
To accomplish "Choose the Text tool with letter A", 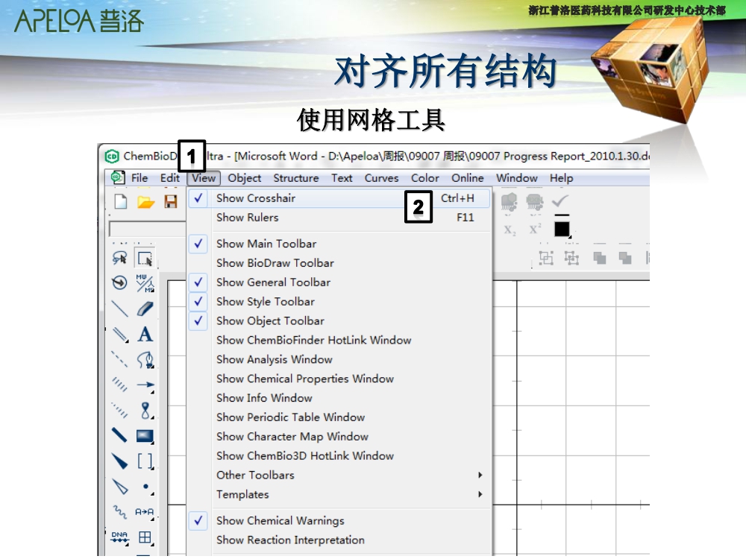I will click(x=145, y=334).
